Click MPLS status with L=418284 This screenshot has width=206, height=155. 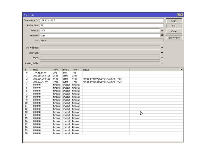(x=102, y=82)
